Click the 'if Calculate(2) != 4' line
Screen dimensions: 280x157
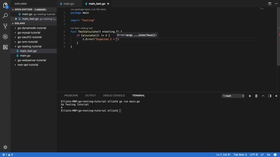tap(93, 35)
